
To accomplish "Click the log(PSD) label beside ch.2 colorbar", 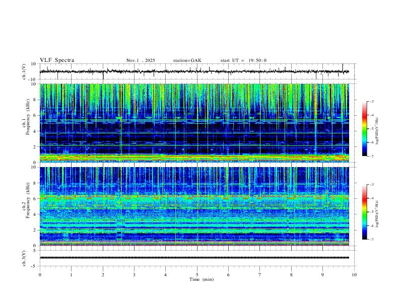I will [x=377, y=214].
